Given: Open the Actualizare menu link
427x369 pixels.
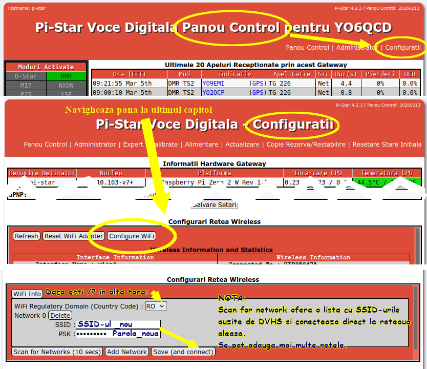Looking at the screenshot, I should pos(242,145).
